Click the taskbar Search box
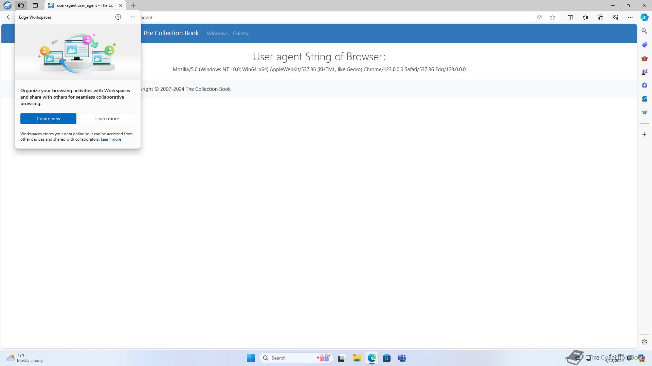Viewport: 652px width, 366px height. pos(296,358)
